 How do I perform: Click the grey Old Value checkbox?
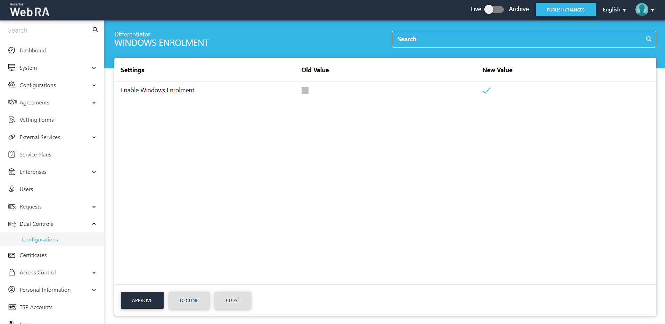305,91
